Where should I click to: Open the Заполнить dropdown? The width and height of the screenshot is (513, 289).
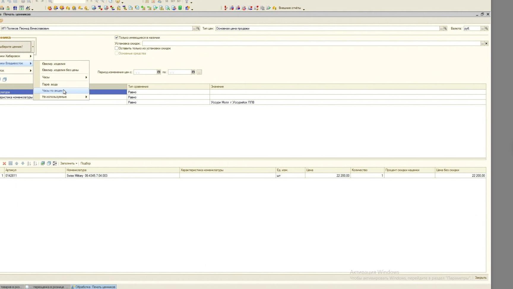click(x=69, y=163)
